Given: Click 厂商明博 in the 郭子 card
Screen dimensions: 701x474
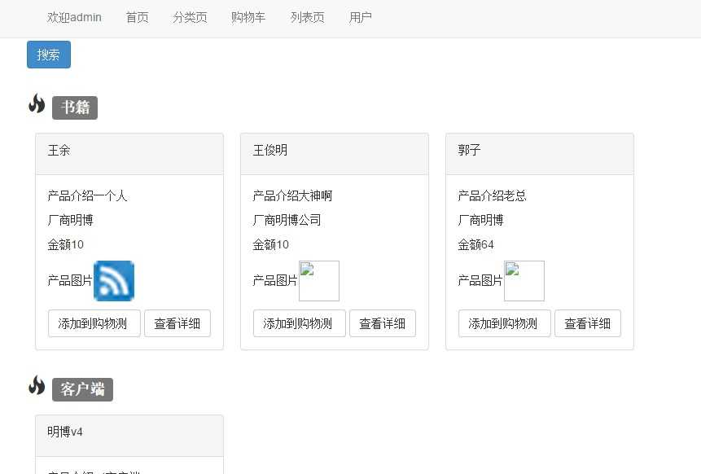Looking at the screenshot, I should click(481, 220).
